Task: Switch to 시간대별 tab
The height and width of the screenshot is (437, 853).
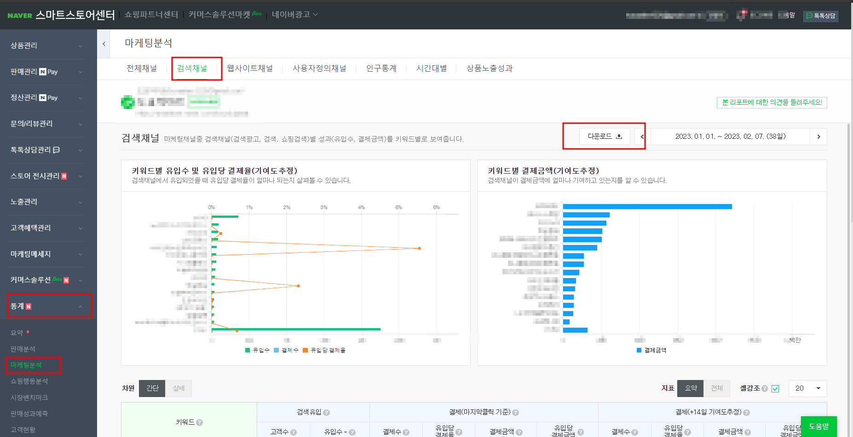Action: (432, 68)
